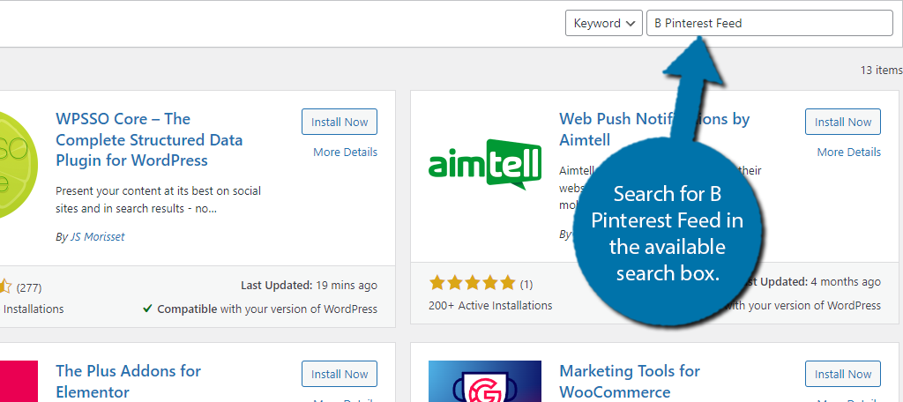Click the Marketing Tools for WooCommerce plugin icon
Screen dimensions: 903x402
click(485, 381)
